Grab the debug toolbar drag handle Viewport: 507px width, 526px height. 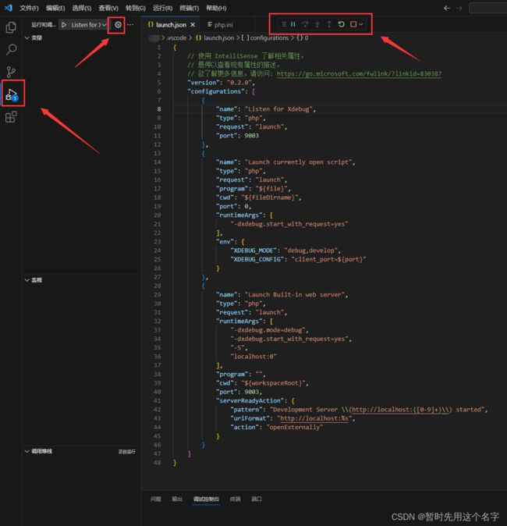point(284,24)
